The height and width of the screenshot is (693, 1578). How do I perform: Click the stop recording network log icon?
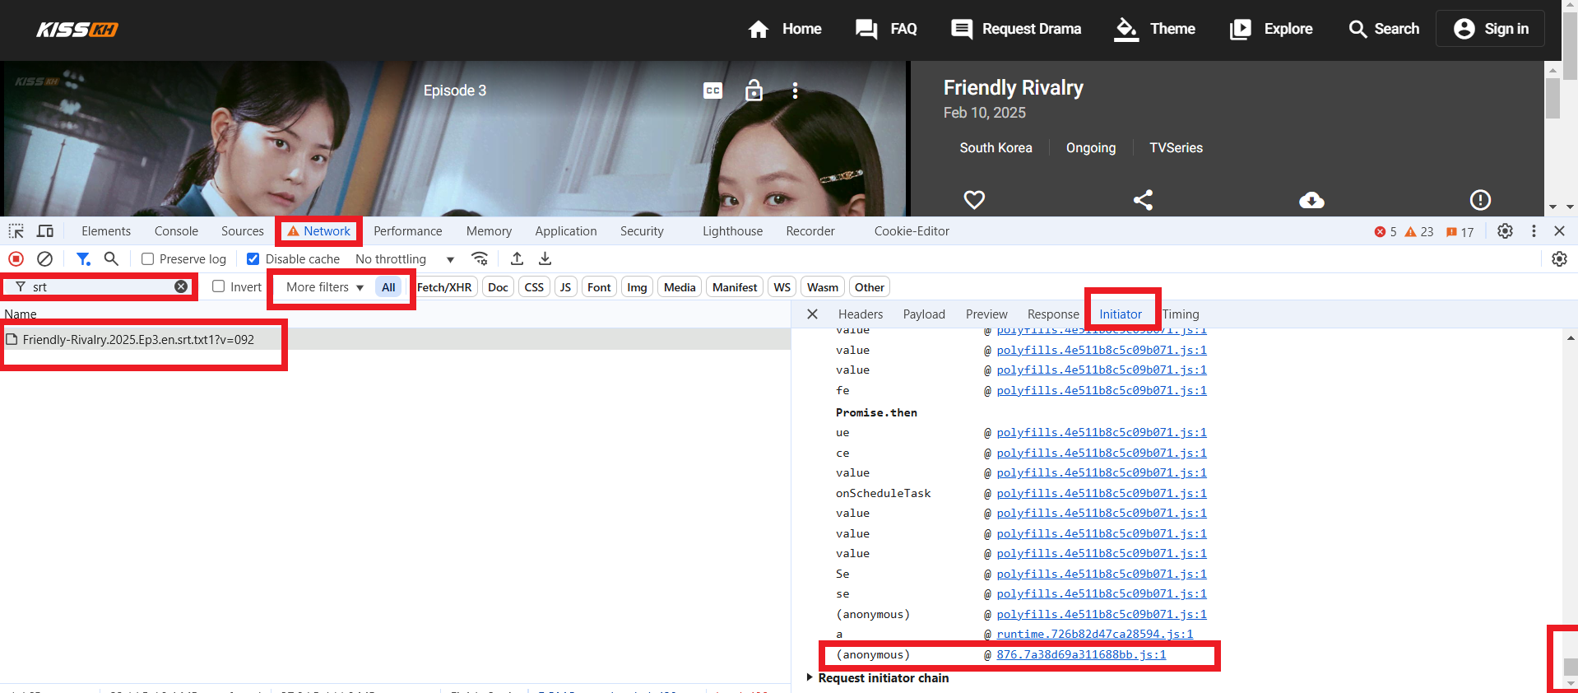point(16,259)
